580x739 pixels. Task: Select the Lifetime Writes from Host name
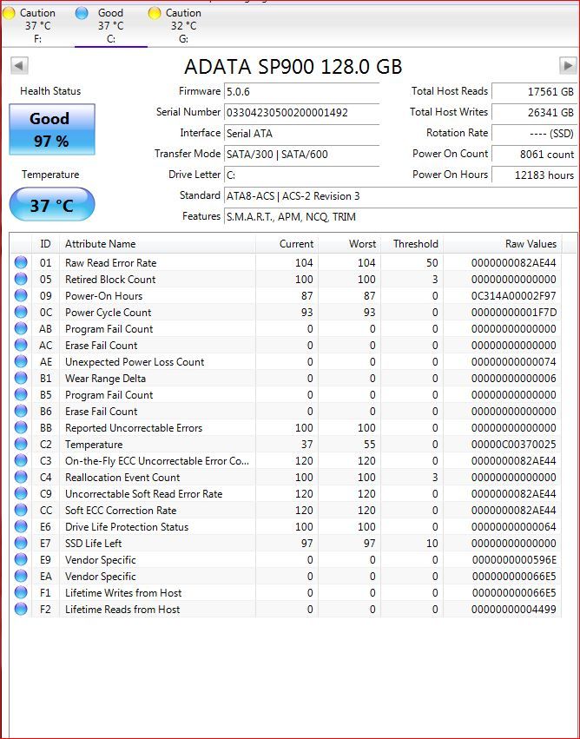[123, 593]
